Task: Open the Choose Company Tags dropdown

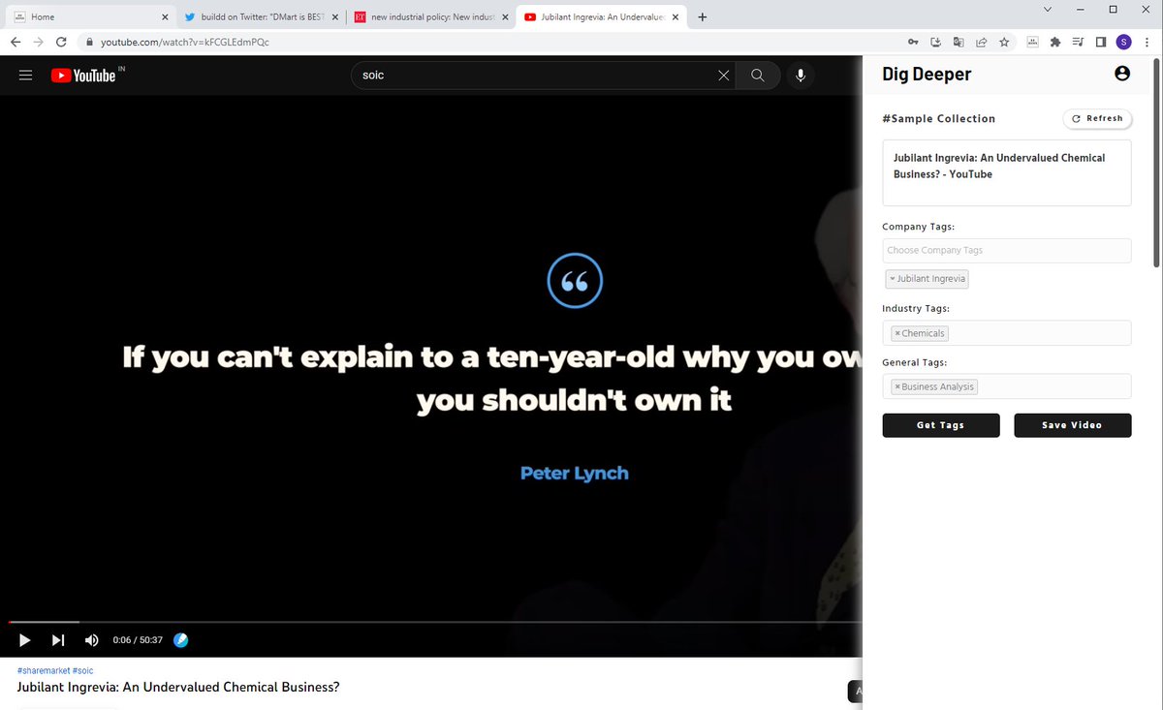Action: point(1006,250)
